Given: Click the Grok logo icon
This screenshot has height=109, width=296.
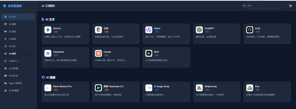Looking at the screenshot, I should pyautogui.click(x=250, y=30).
